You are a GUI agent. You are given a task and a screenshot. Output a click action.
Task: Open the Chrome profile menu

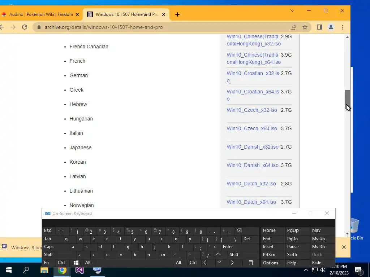(331, 27)
